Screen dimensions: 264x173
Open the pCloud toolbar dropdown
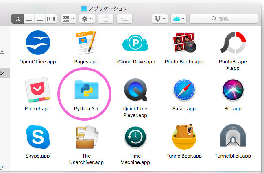[x=179, y=19]
